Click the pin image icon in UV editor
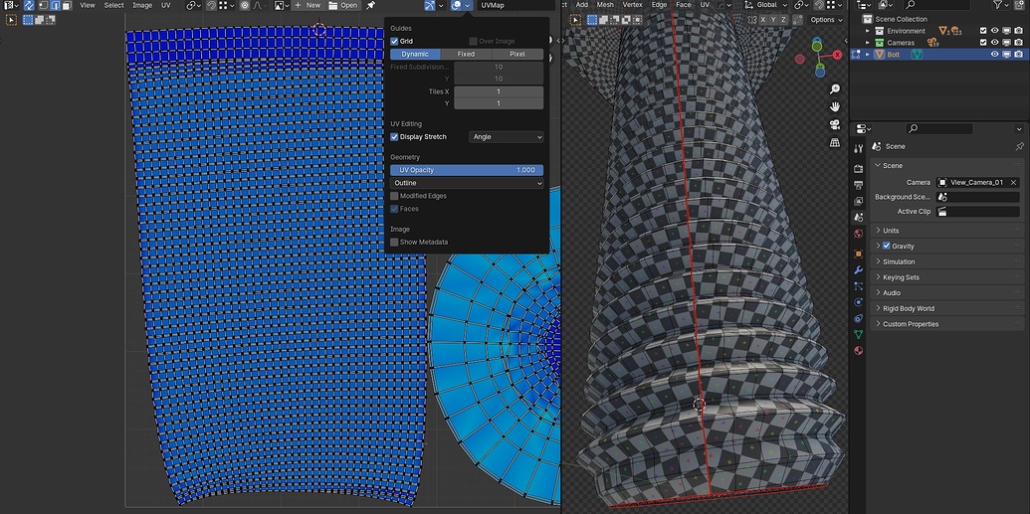Viewport: 1030px width, 514px height. [370, 5]
